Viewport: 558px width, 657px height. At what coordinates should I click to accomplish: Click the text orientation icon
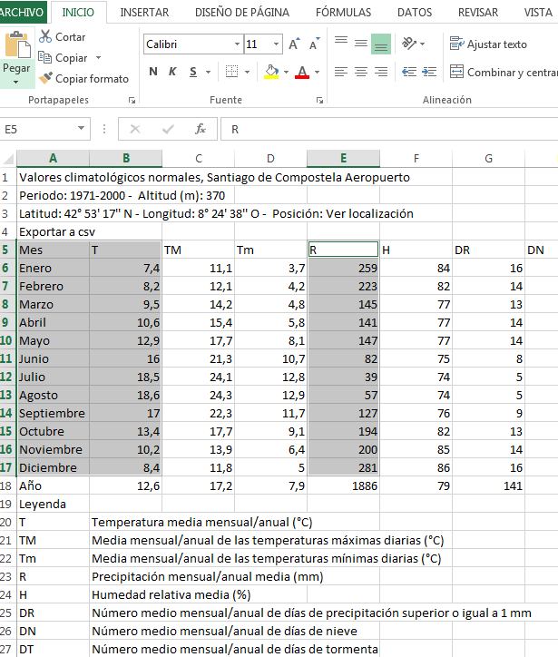tap(408, 44)
